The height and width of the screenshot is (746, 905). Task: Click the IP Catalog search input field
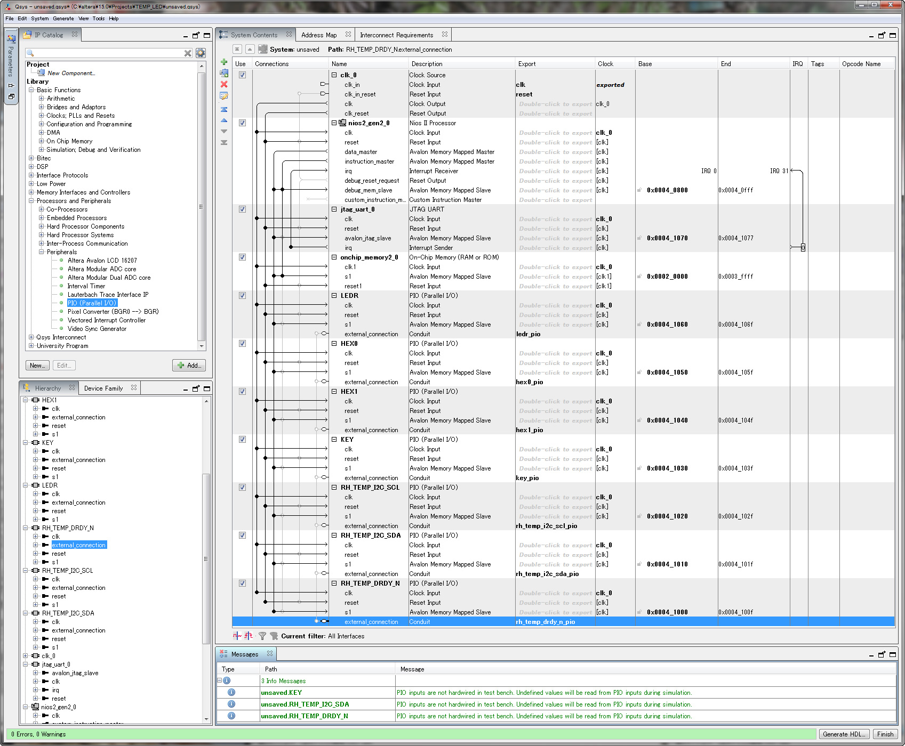(x=108, y=53)
